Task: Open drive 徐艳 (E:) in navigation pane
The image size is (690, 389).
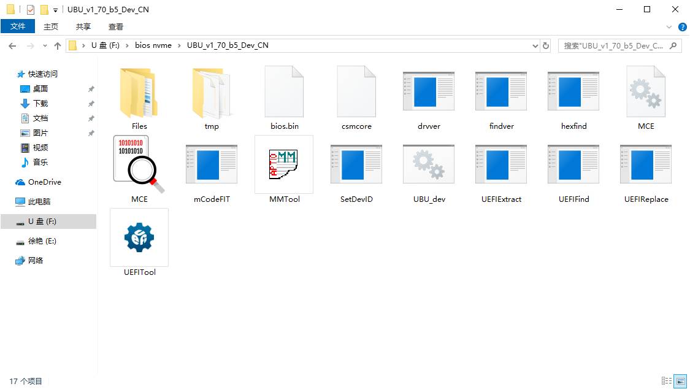Action: coord(42,241)
